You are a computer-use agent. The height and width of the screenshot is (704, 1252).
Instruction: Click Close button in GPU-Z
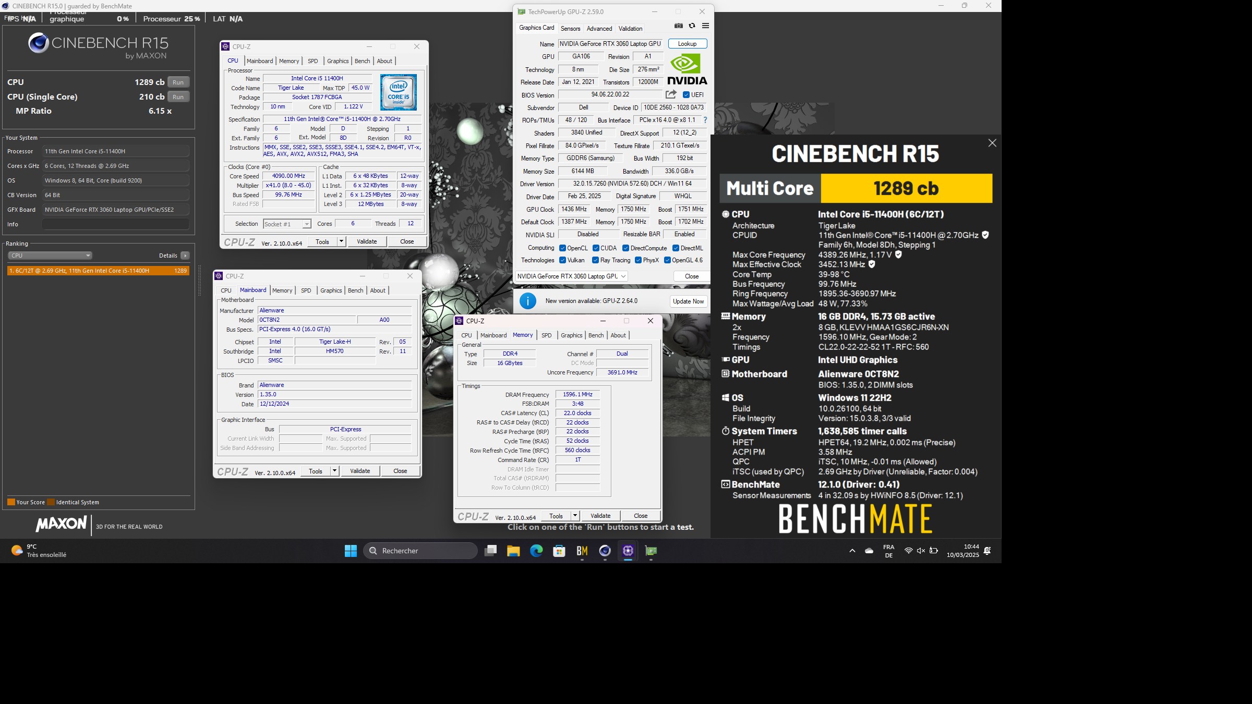coord(692,276)
